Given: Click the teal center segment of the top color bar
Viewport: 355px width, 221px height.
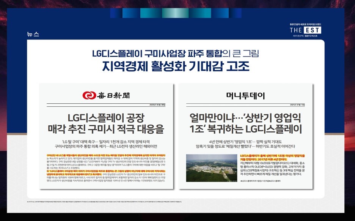Looking at the screenshot, I should pyautogui.click(x=175, y=13).
